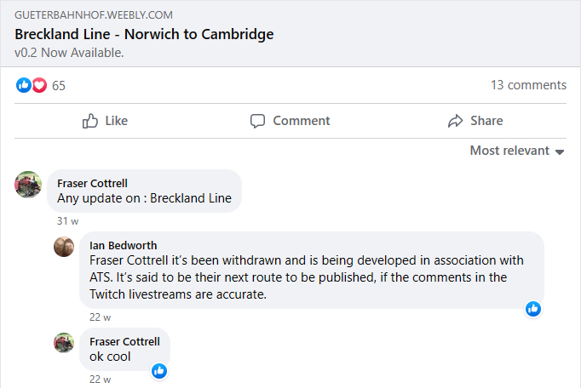This screenshot has height=388, width=581.
Task: Click the speech bubble Comment icon
Action: point(257,121)
